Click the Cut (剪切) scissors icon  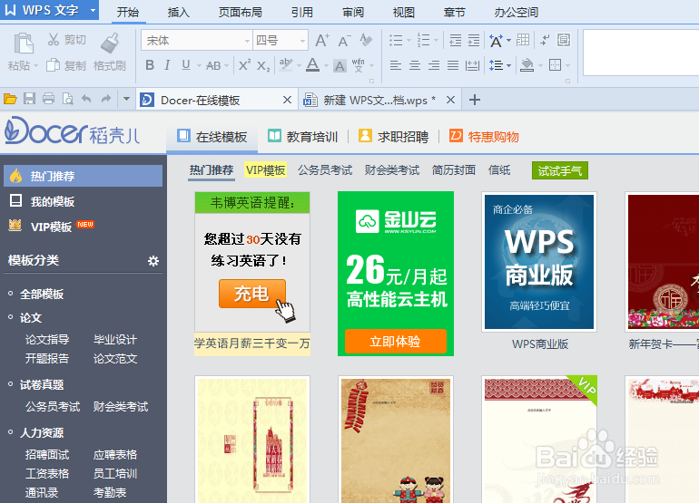click(54, 40)
